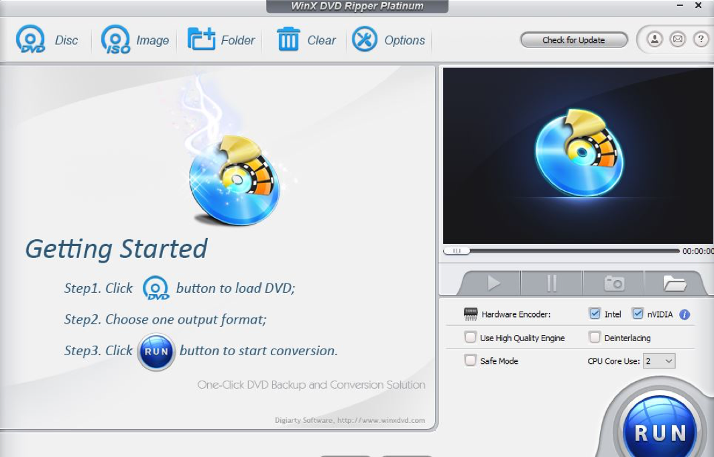Screen dimensions: 714x457
Task: Toggle the nVIDIA hardware encoder checkbox
Action: (638, 314)
